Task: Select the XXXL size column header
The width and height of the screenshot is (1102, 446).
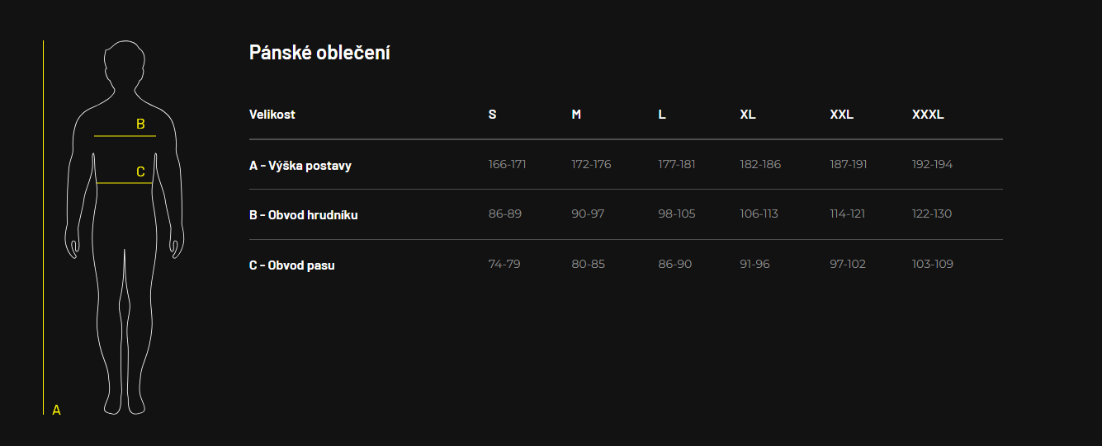Action: click(x=928, y=115)
